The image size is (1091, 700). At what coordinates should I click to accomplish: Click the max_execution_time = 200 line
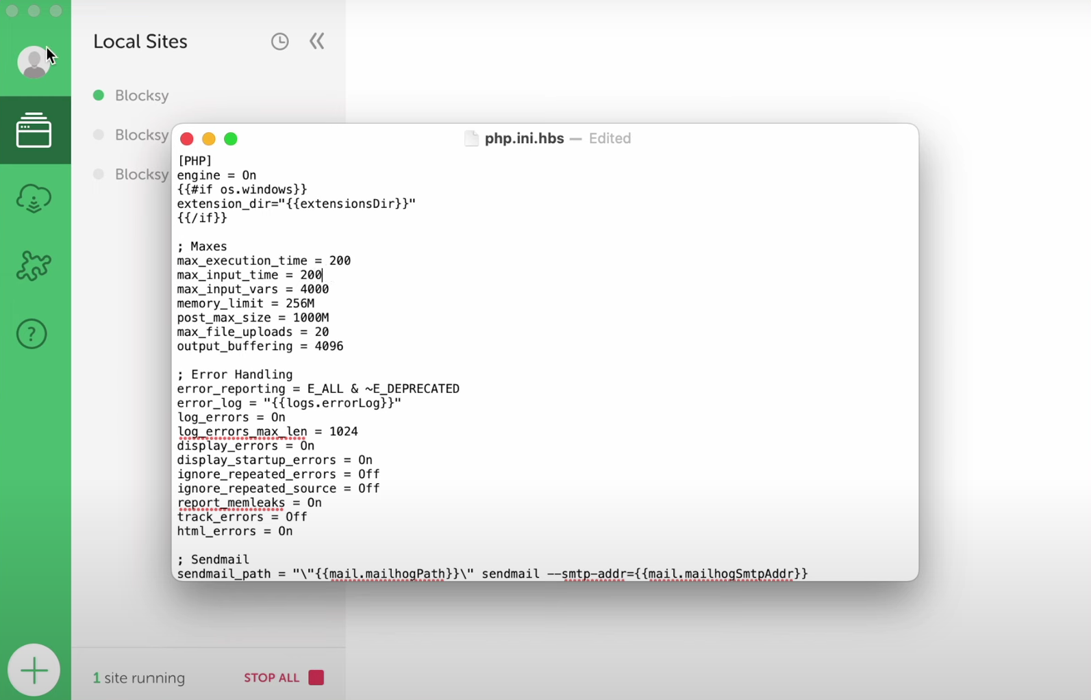click(x=264, y=261)
